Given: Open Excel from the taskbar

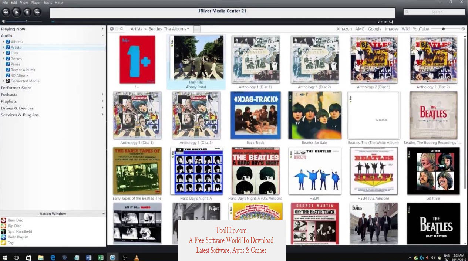Looking at the screenshot, I should (100, 257).
